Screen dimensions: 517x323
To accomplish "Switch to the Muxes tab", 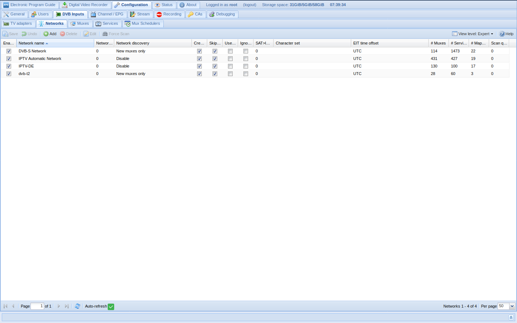I will (80, 24).
